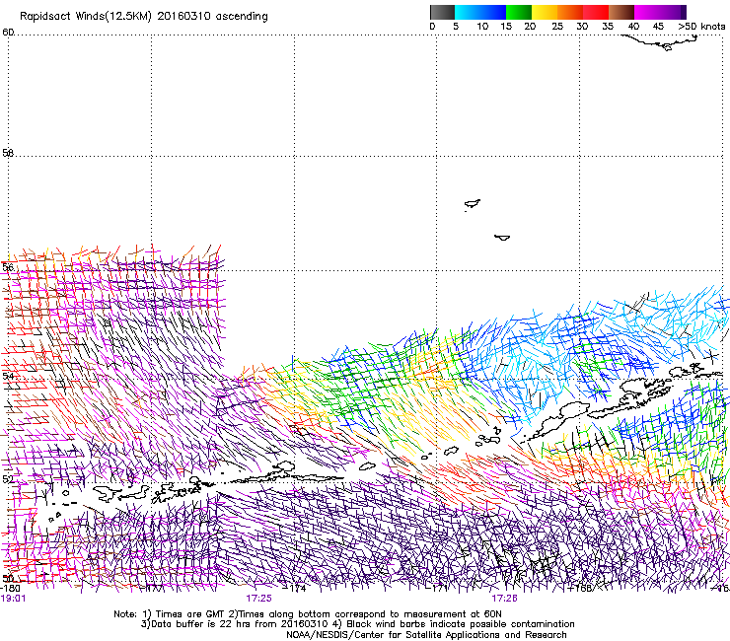Click legend label '30'
This screenshot has width=730, height=641.
pos(582,27)
